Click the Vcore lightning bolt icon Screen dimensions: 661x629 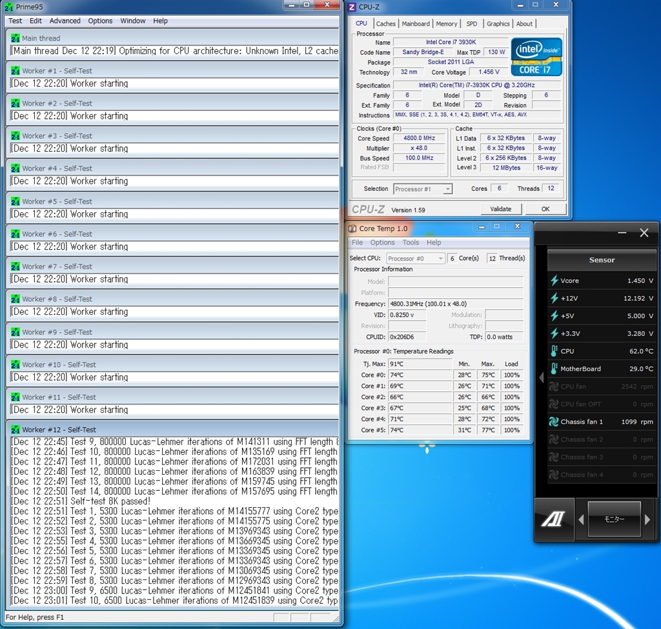coord(554,281)
